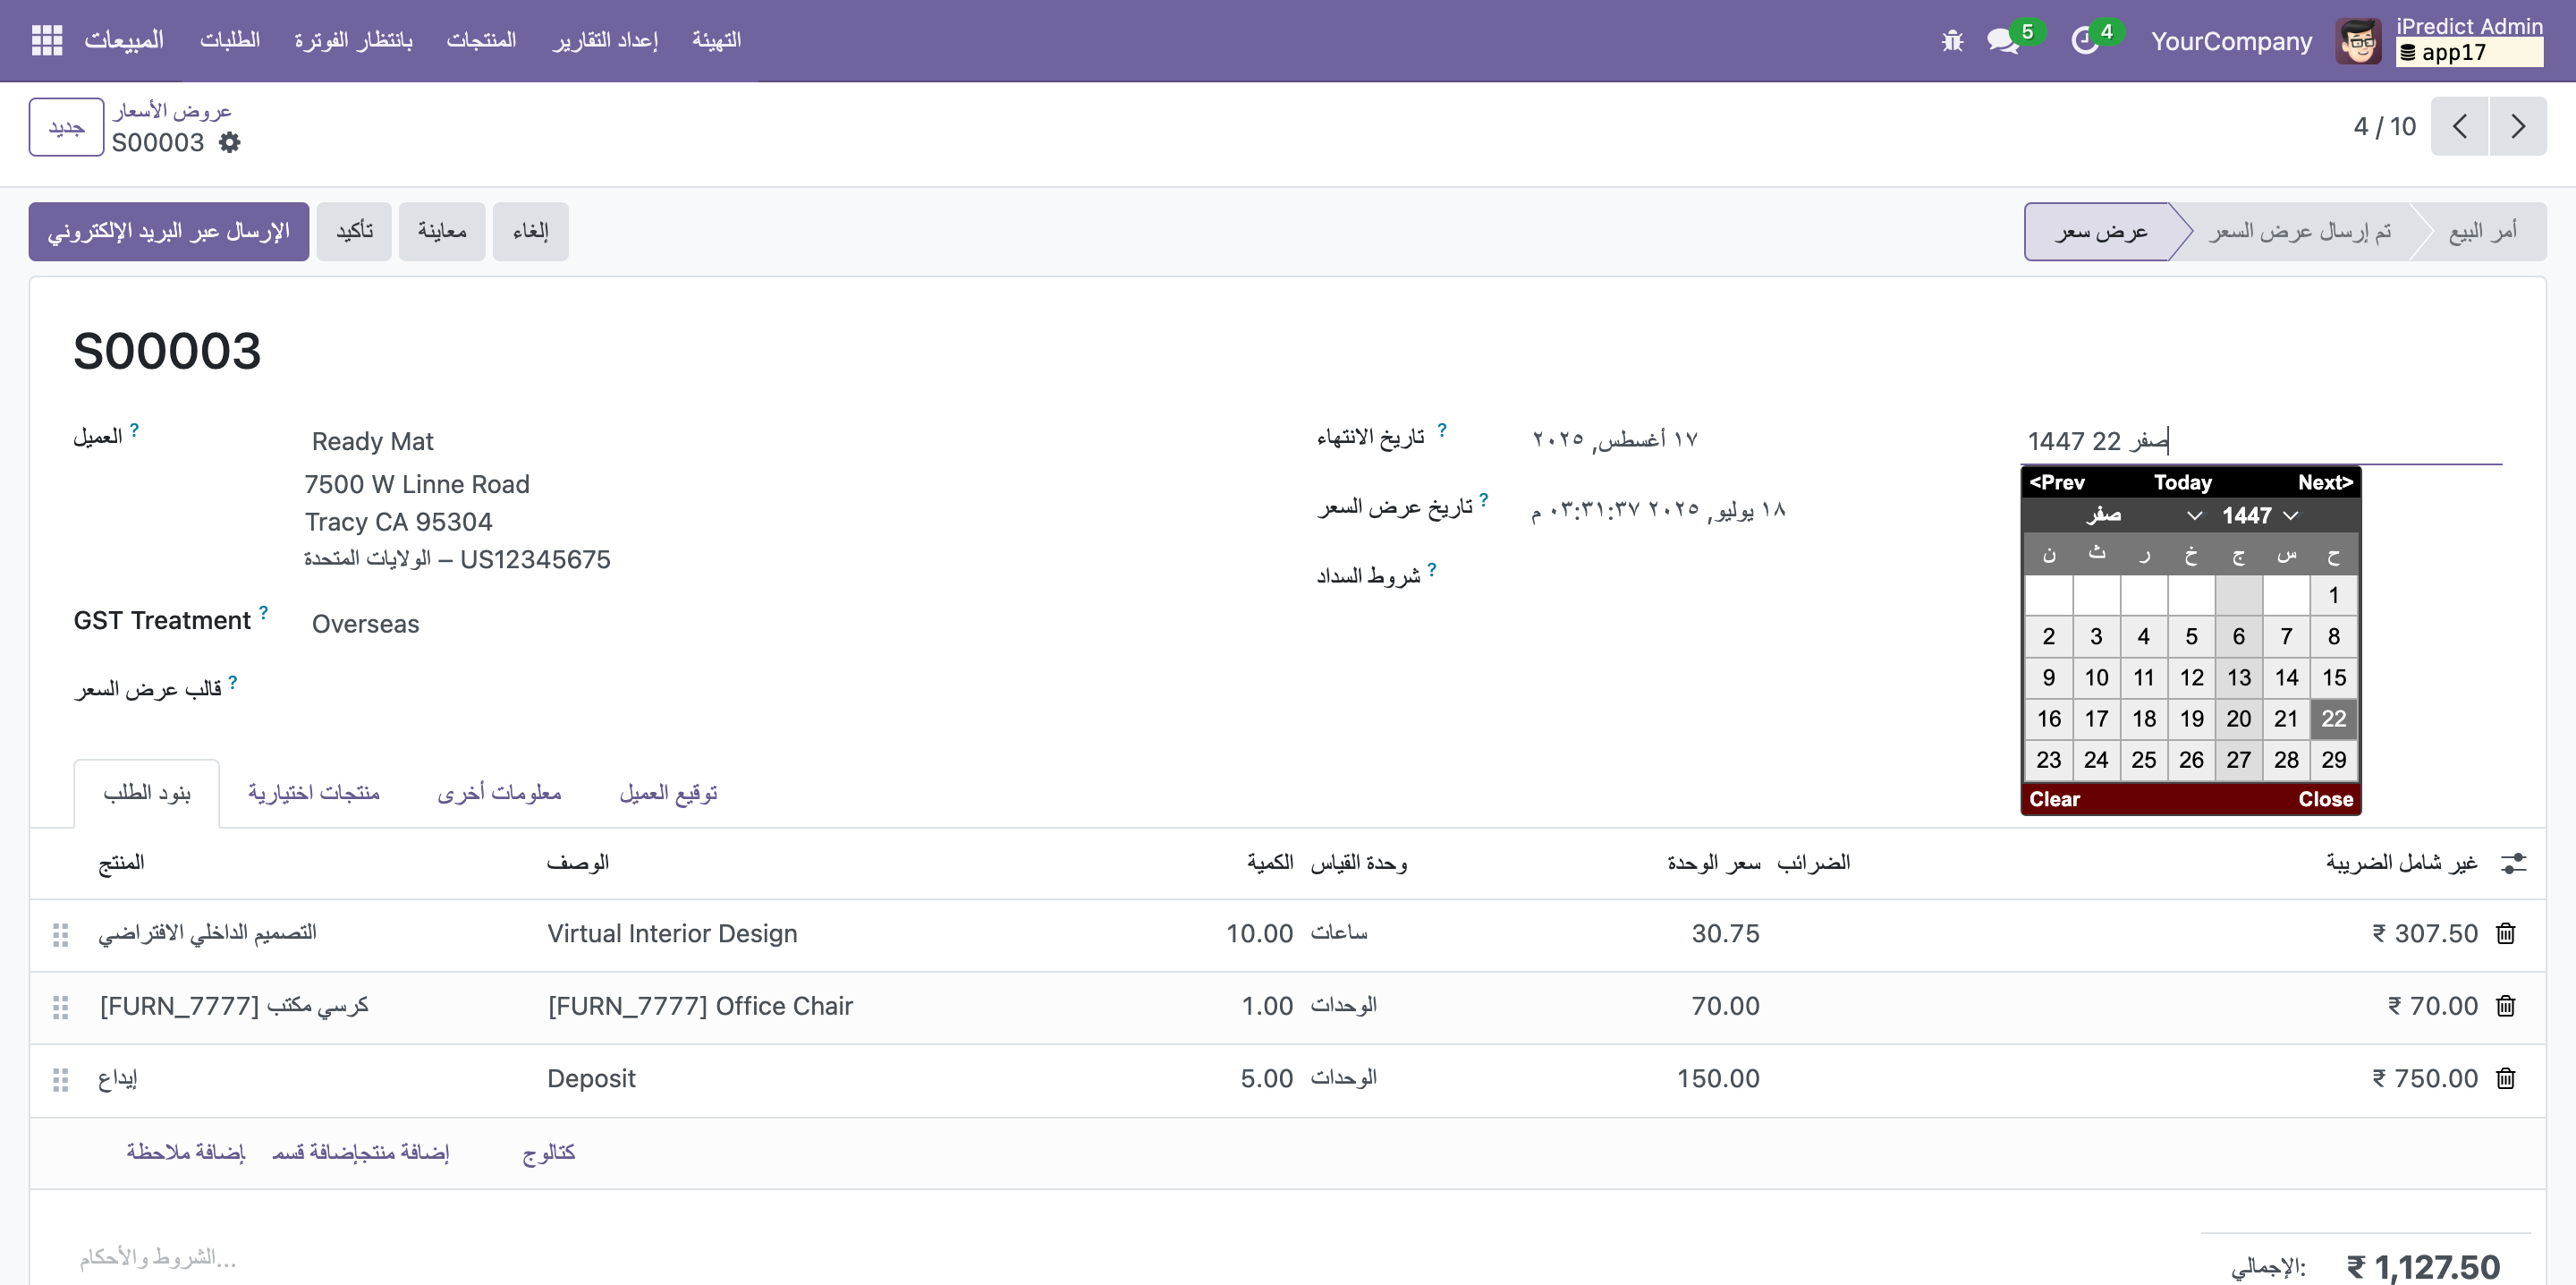This screenshot has width=2576, height=1285.
Task: Click the عروض الأسعار breadcrumb link
Action: [172, 110]
